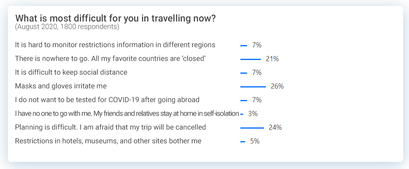Click the 24% value label
409x169 pixels.
pyautogui.click(x=275, y=128)
